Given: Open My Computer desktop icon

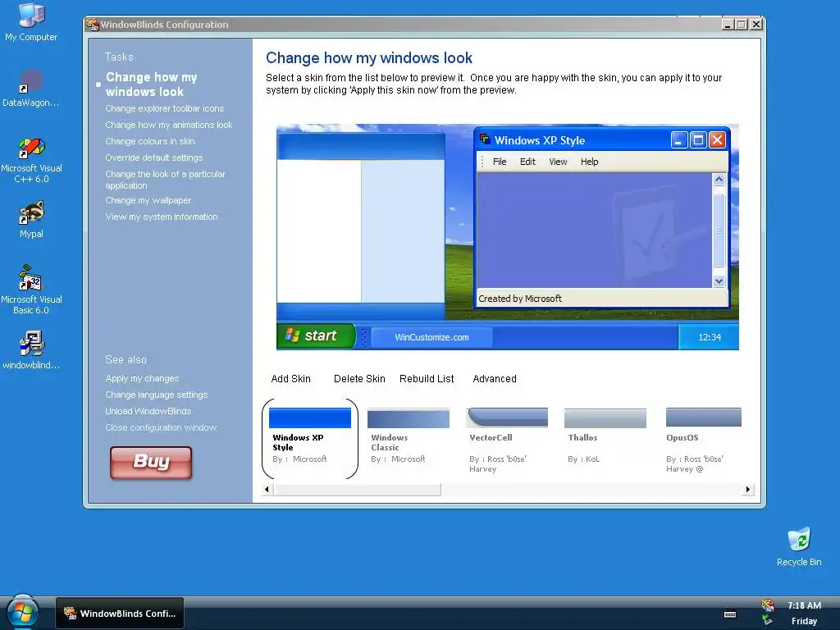Looking at the screenshot, I should [31, 21].
